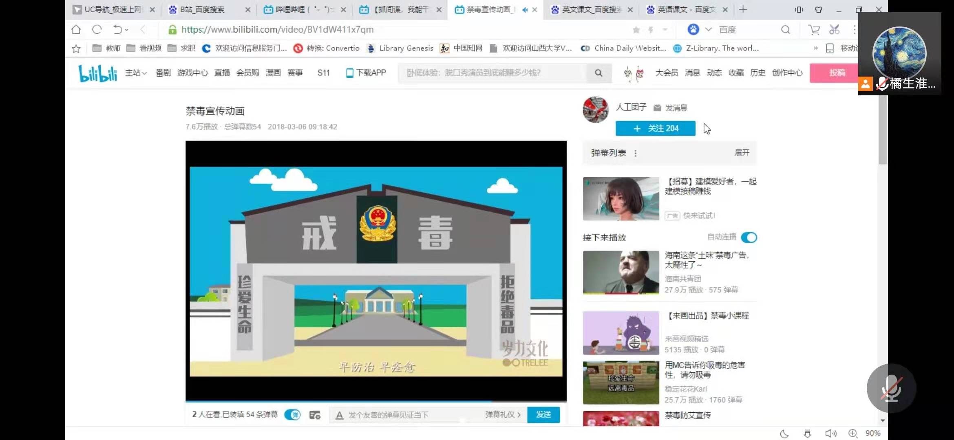Viewport: 954px width, 440px height.
Task: Toggle the 自动连播 autoplay switch
Action: [x=749, y=237]
